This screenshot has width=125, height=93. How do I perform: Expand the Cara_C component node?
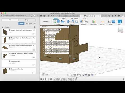(44, 41)
